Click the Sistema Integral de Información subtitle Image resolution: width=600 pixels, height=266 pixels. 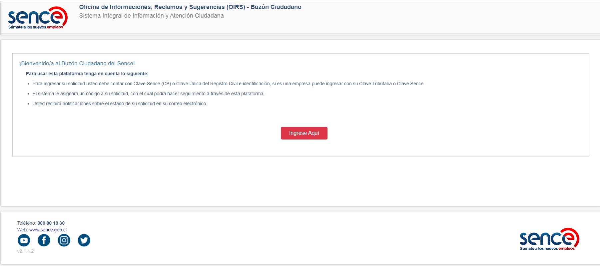coord(151,16)
